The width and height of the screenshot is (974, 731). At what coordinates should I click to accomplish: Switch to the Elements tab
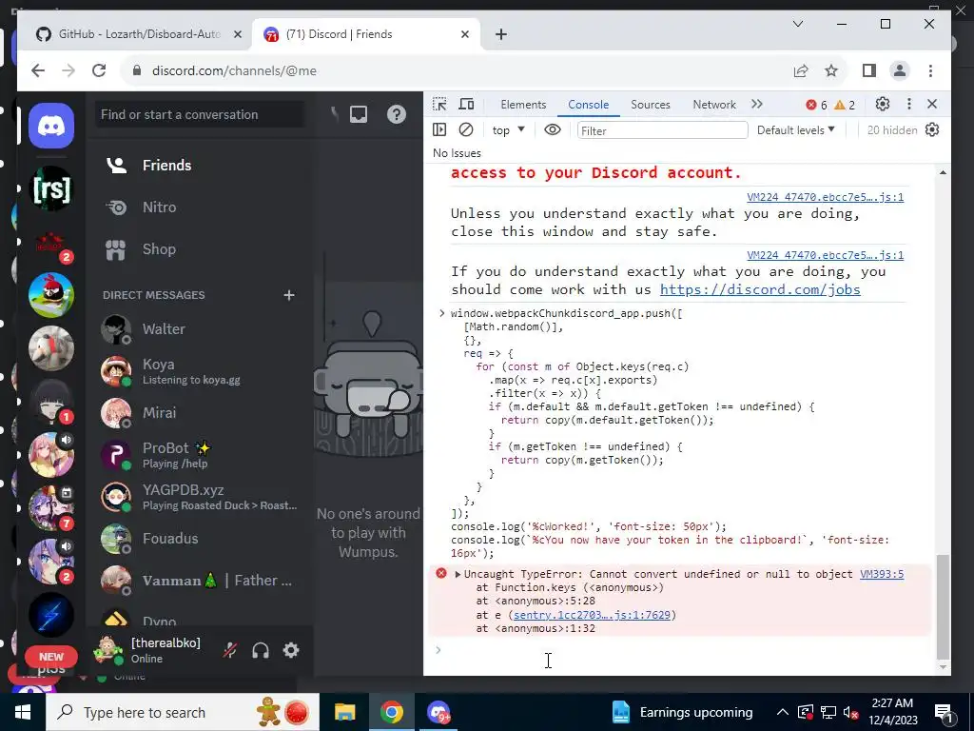[523, 105]
